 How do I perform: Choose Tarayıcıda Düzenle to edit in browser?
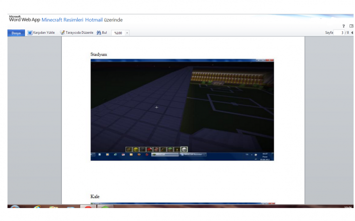(x=79, y=33)
